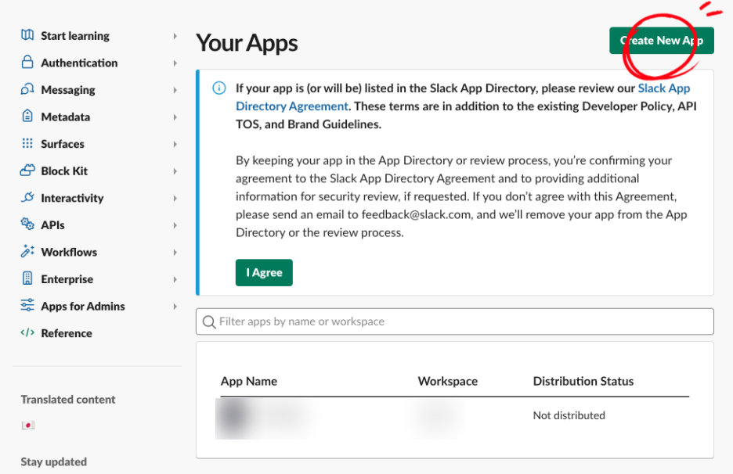Open the Reference menu item
The width and height of the screenshot is (733, 474).
pyautogui.click(x=67, y=333)
